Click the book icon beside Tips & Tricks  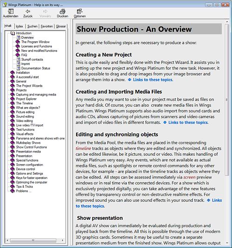coord(13,187)
